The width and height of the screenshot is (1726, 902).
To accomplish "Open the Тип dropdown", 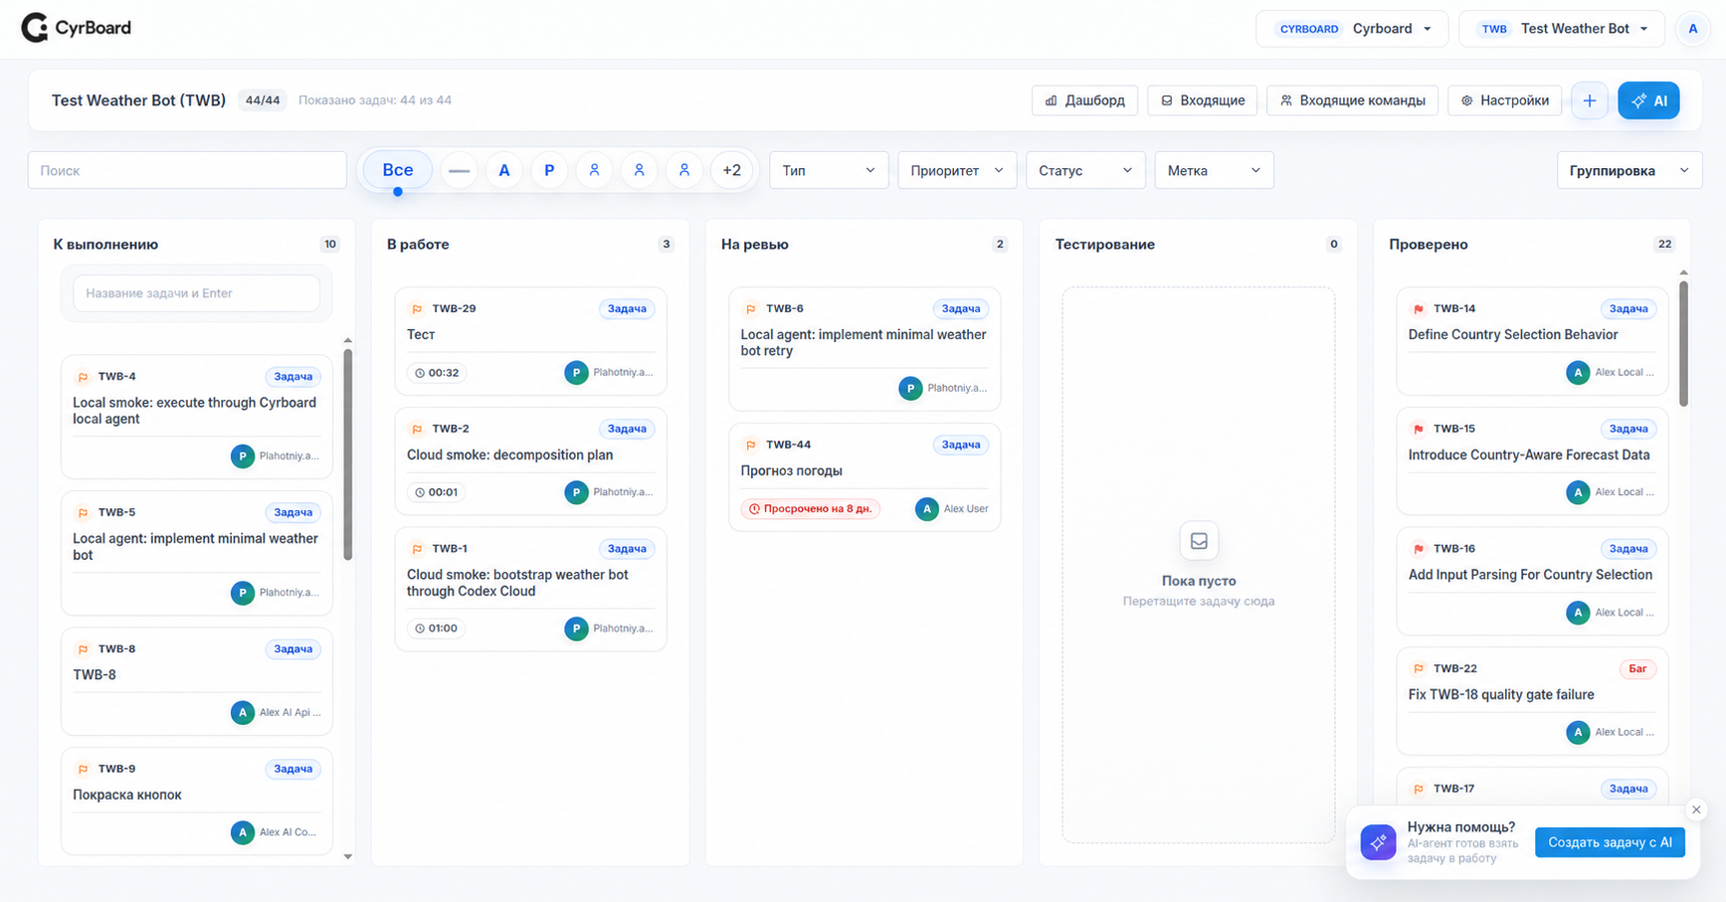I will point(829,170).
